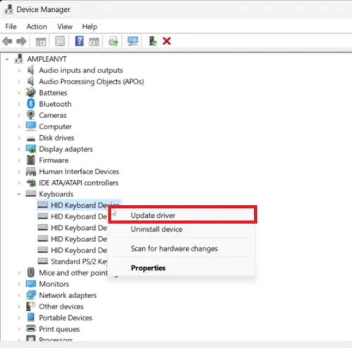Image resolution: width=352 pixels, height=348 pixels.
Task: Expand the Network adapters chevron
Action: [x=19, y=295]
